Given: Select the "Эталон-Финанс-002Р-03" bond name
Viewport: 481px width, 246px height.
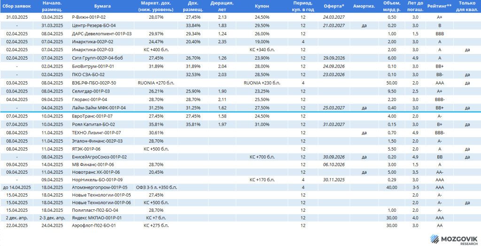Looking at the screenshot, I should [97, 141].
